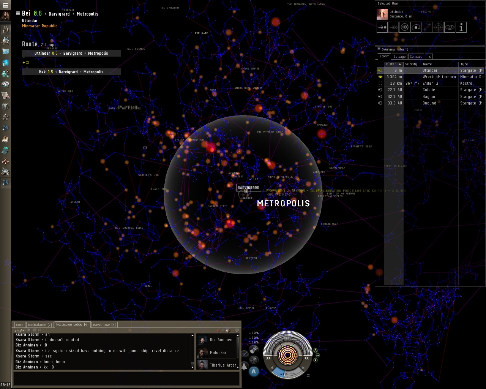Open Minmatar Republic sovereignty link
This screenshot has height=389, width=486.
pyautogui.click(x=39, y=26)
